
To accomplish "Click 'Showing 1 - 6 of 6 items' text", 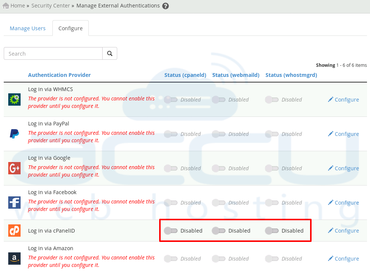I will (x=341, y=65).
